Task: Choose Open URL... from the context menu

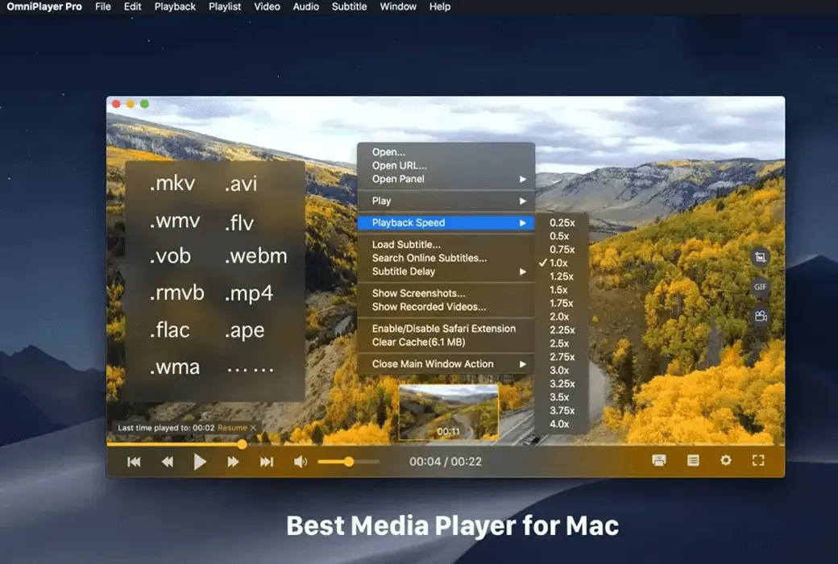Action: (x=446, y=165)
